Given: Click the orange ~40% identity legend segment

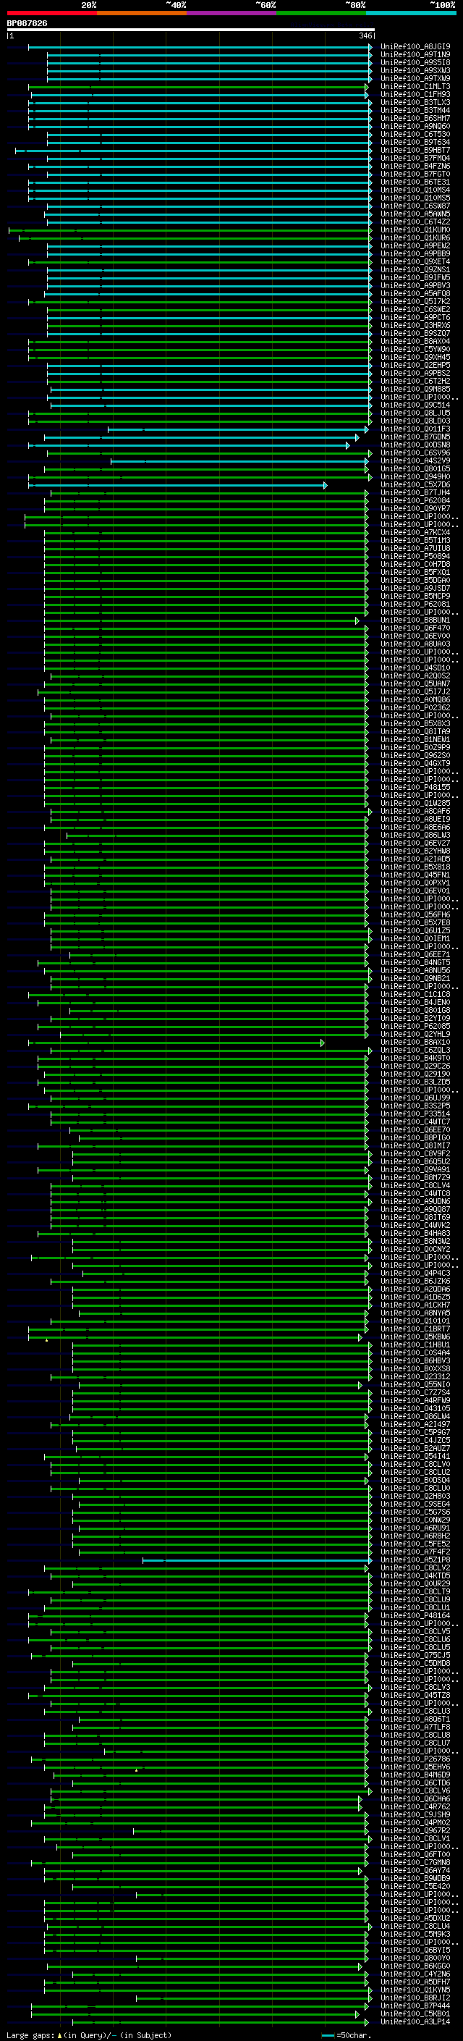Looking at the screenshot, I should 141,13.
